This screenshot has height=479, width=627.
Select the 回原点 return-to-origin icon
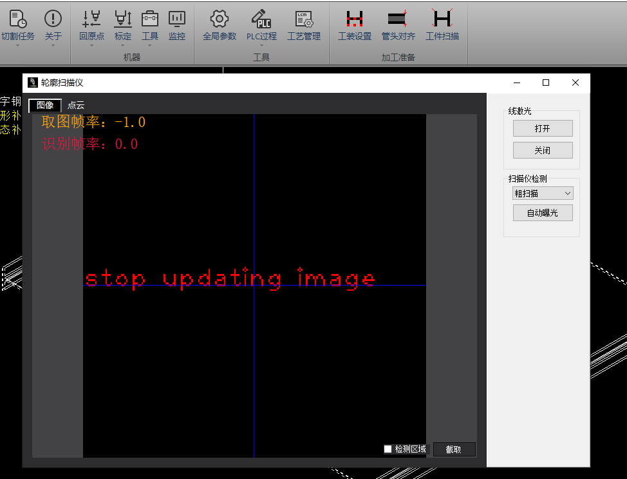click(x=91, y=19)
